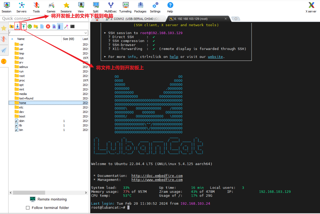Open the Sftp orange globe sidebar tab

pos(4,61)
